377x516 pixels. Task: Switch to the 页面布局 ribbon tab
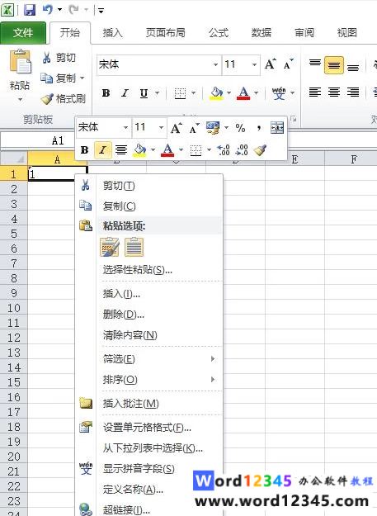pyautogui.click(x=165, y=32)
